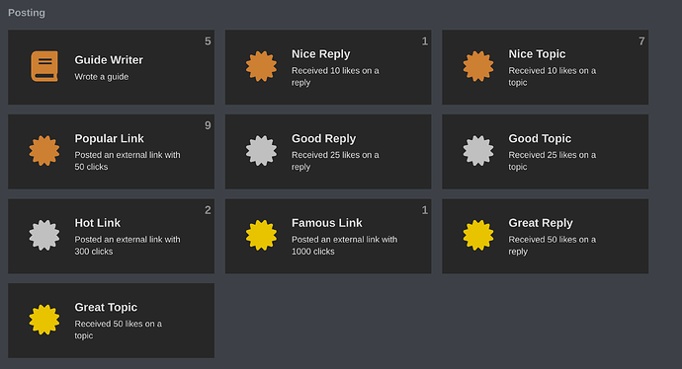Open the Popular Link badge title

pyautogui.click(x=109, y=138)
